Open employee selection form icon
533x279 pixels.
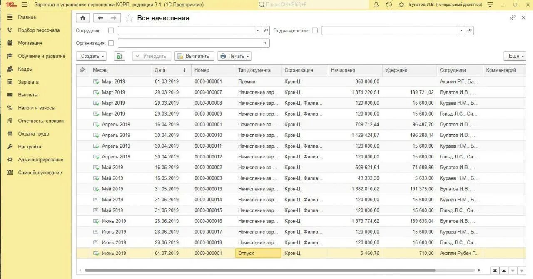pyautogui.click(x=266, y=31)
